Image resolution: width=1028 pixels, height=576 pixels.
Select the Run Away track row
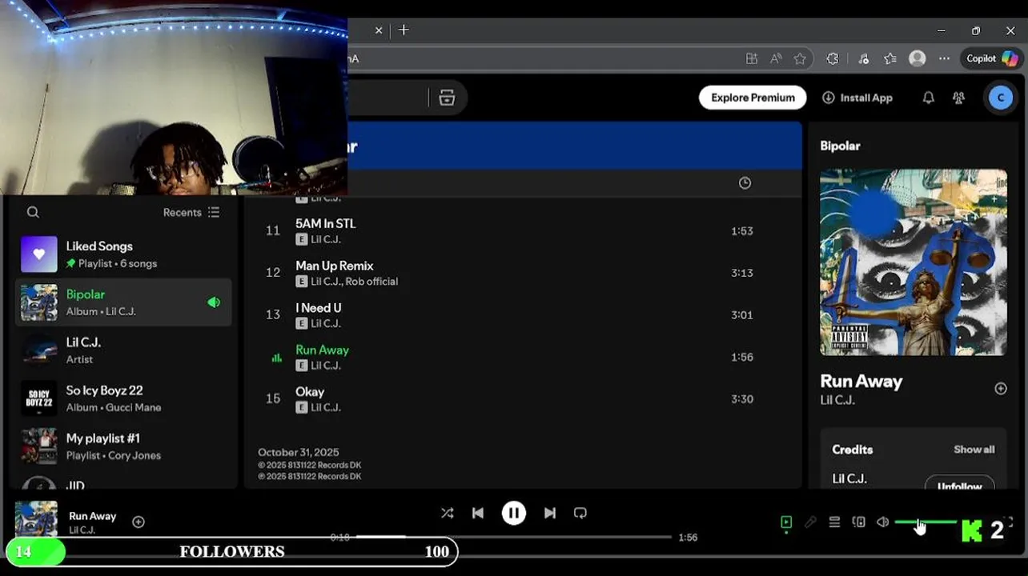coord(523,357)
